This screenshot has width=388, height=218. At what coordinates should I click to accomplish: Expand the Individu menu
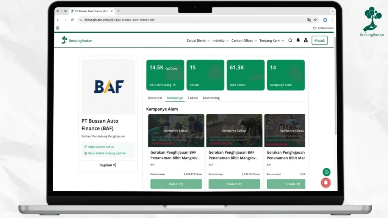tap(220, 40)
